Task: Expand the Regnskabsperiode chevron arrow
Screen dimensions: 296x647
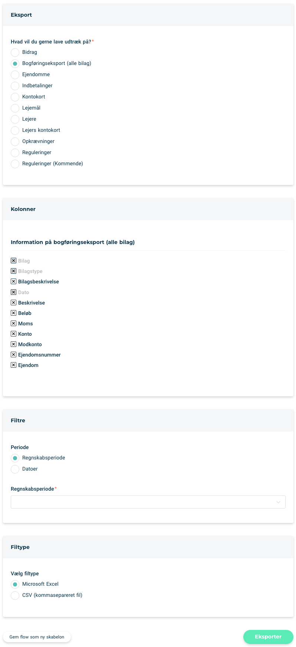Action: pyautogui.click(x=278, y=502)
